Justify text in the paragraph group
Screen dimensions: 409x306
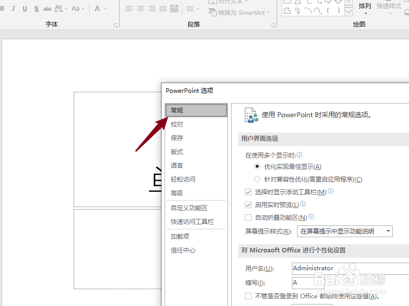[163, 9]
